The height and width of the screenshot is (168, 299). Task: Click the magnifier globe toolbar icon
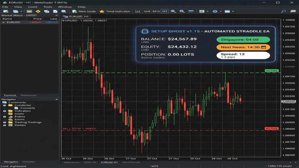point(64,12)
